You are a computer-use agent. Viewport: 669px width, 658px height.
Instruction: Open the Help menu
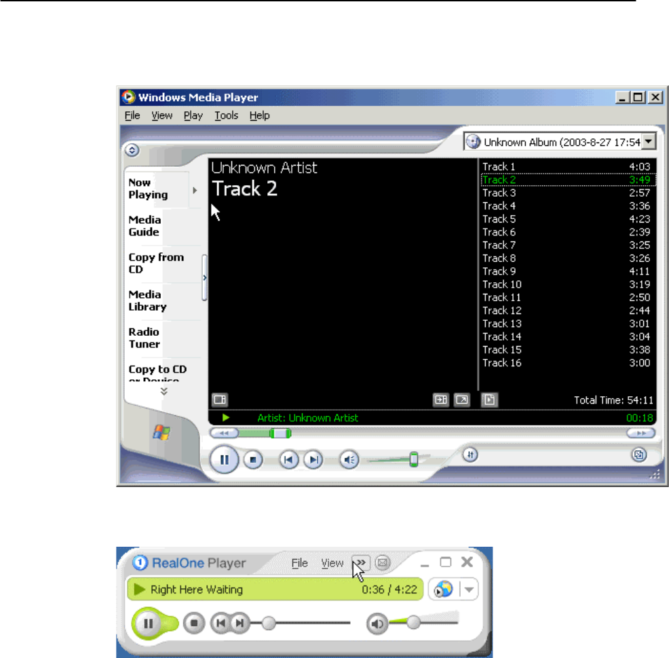(259, 115)
